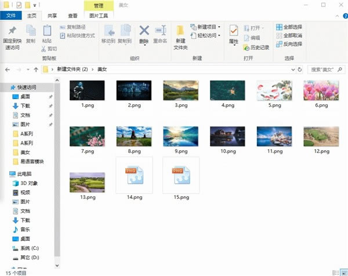Create a folder with 新建文件夹 icon
Image resolution: width=348 pixels, height=276 pixels.
180,31
